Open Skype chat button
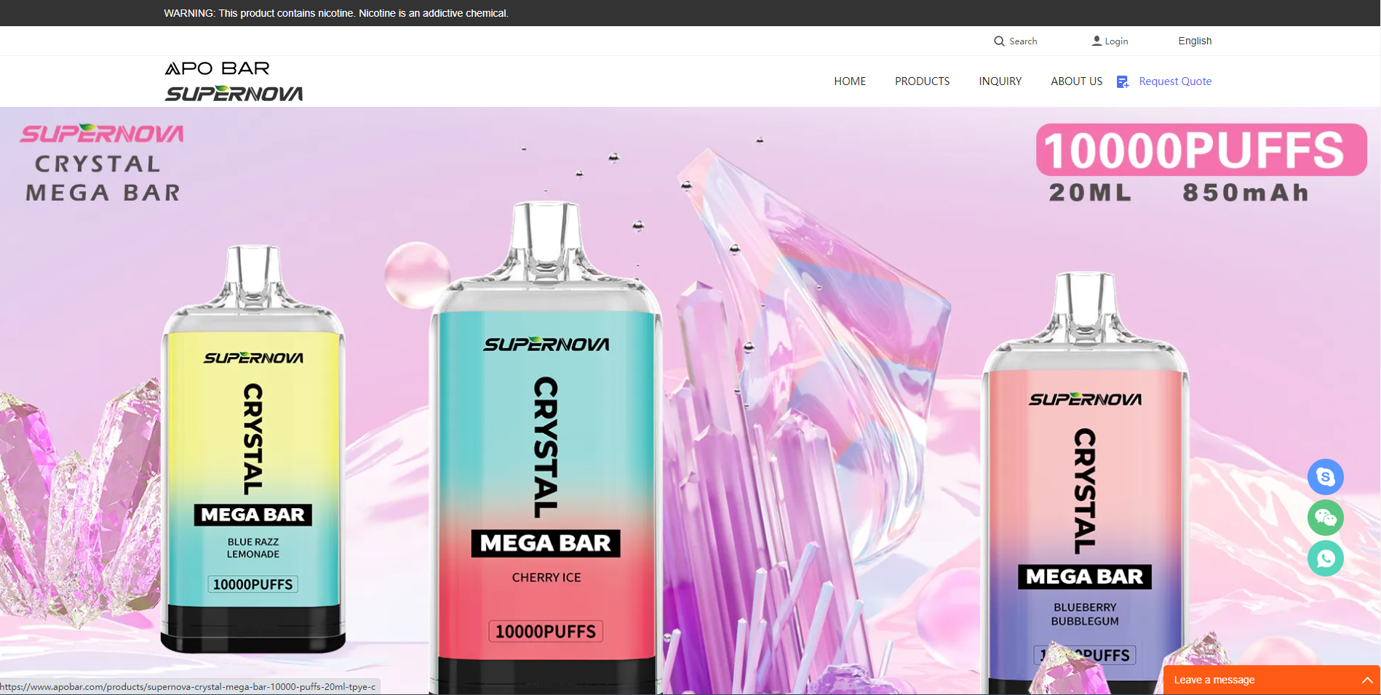 pos(1325,477)
